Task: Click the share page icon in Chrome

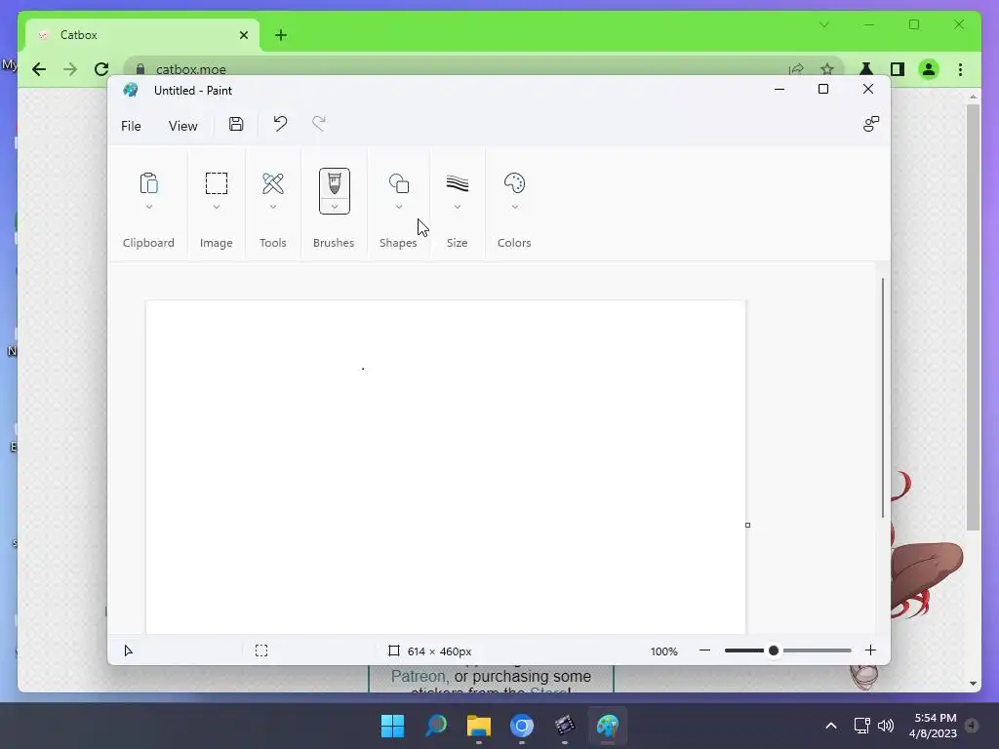Action: (796, 69)
